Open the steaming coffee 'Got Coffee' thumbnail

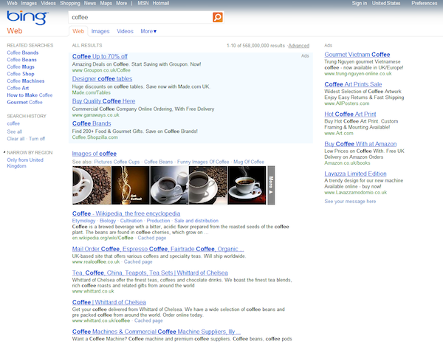130,184
